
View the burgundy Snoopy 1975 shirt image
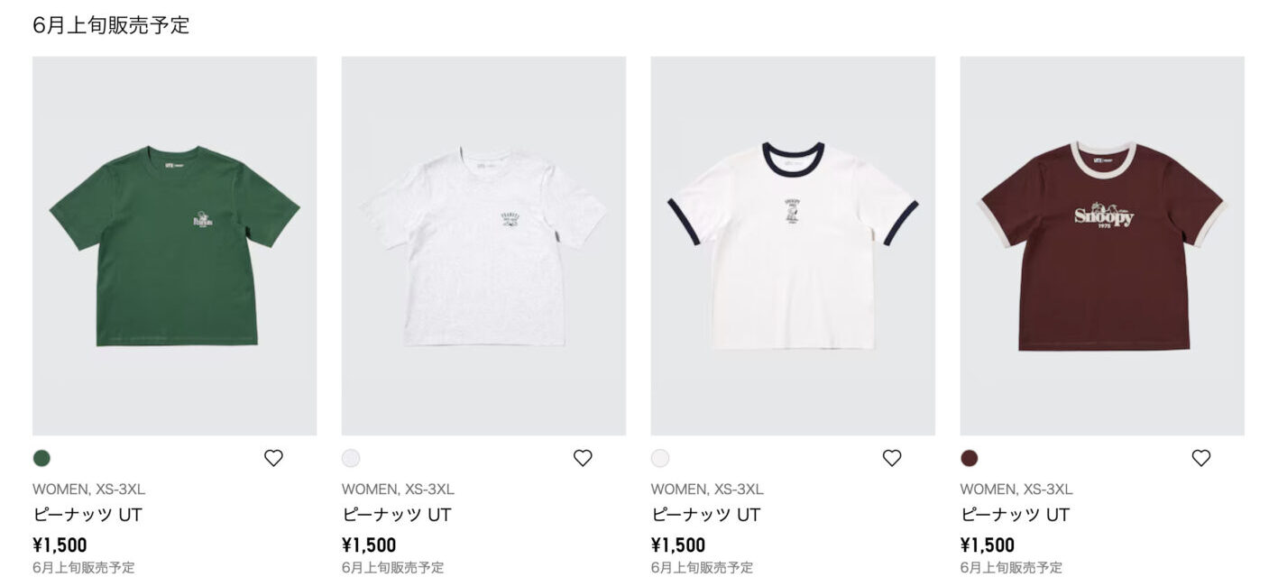click(x=1102, y=245)
